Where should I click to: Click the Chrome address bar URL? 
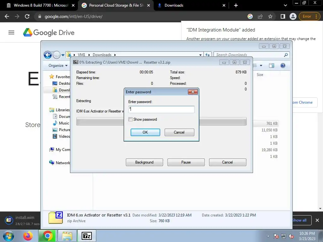point(73,16)
